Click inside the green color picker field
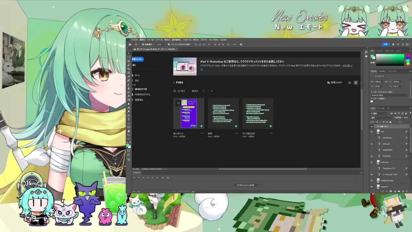This screenshot has width=412, height=232. pos(390,60)
